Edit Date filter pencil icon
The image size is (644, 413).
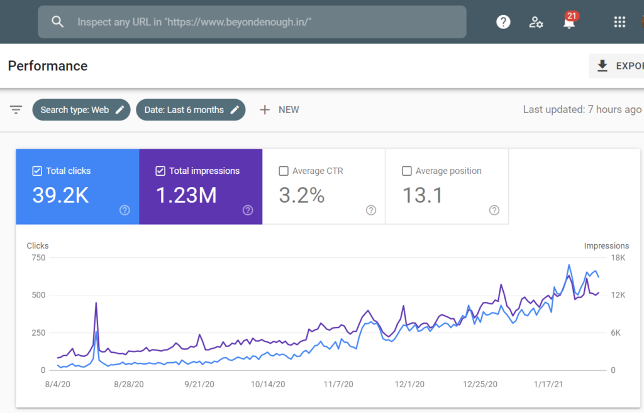click(235, 110)
